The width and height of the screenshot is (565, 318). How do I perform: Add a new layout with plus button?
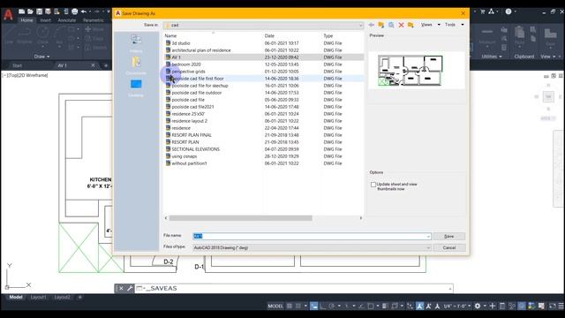pyautogui.click(x=80, y=298)
